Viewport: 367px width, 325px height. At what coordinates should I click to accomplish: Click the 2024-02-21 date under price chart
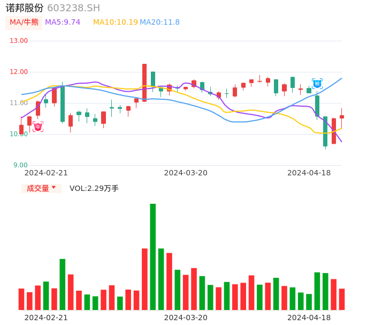46,173
